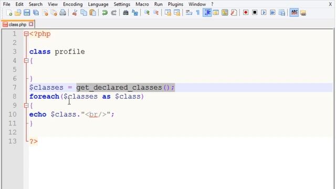Toggle word wrap toolbar icon
Image resolution: width=336 pixels, height=189 pixels.
click(189, 13)
